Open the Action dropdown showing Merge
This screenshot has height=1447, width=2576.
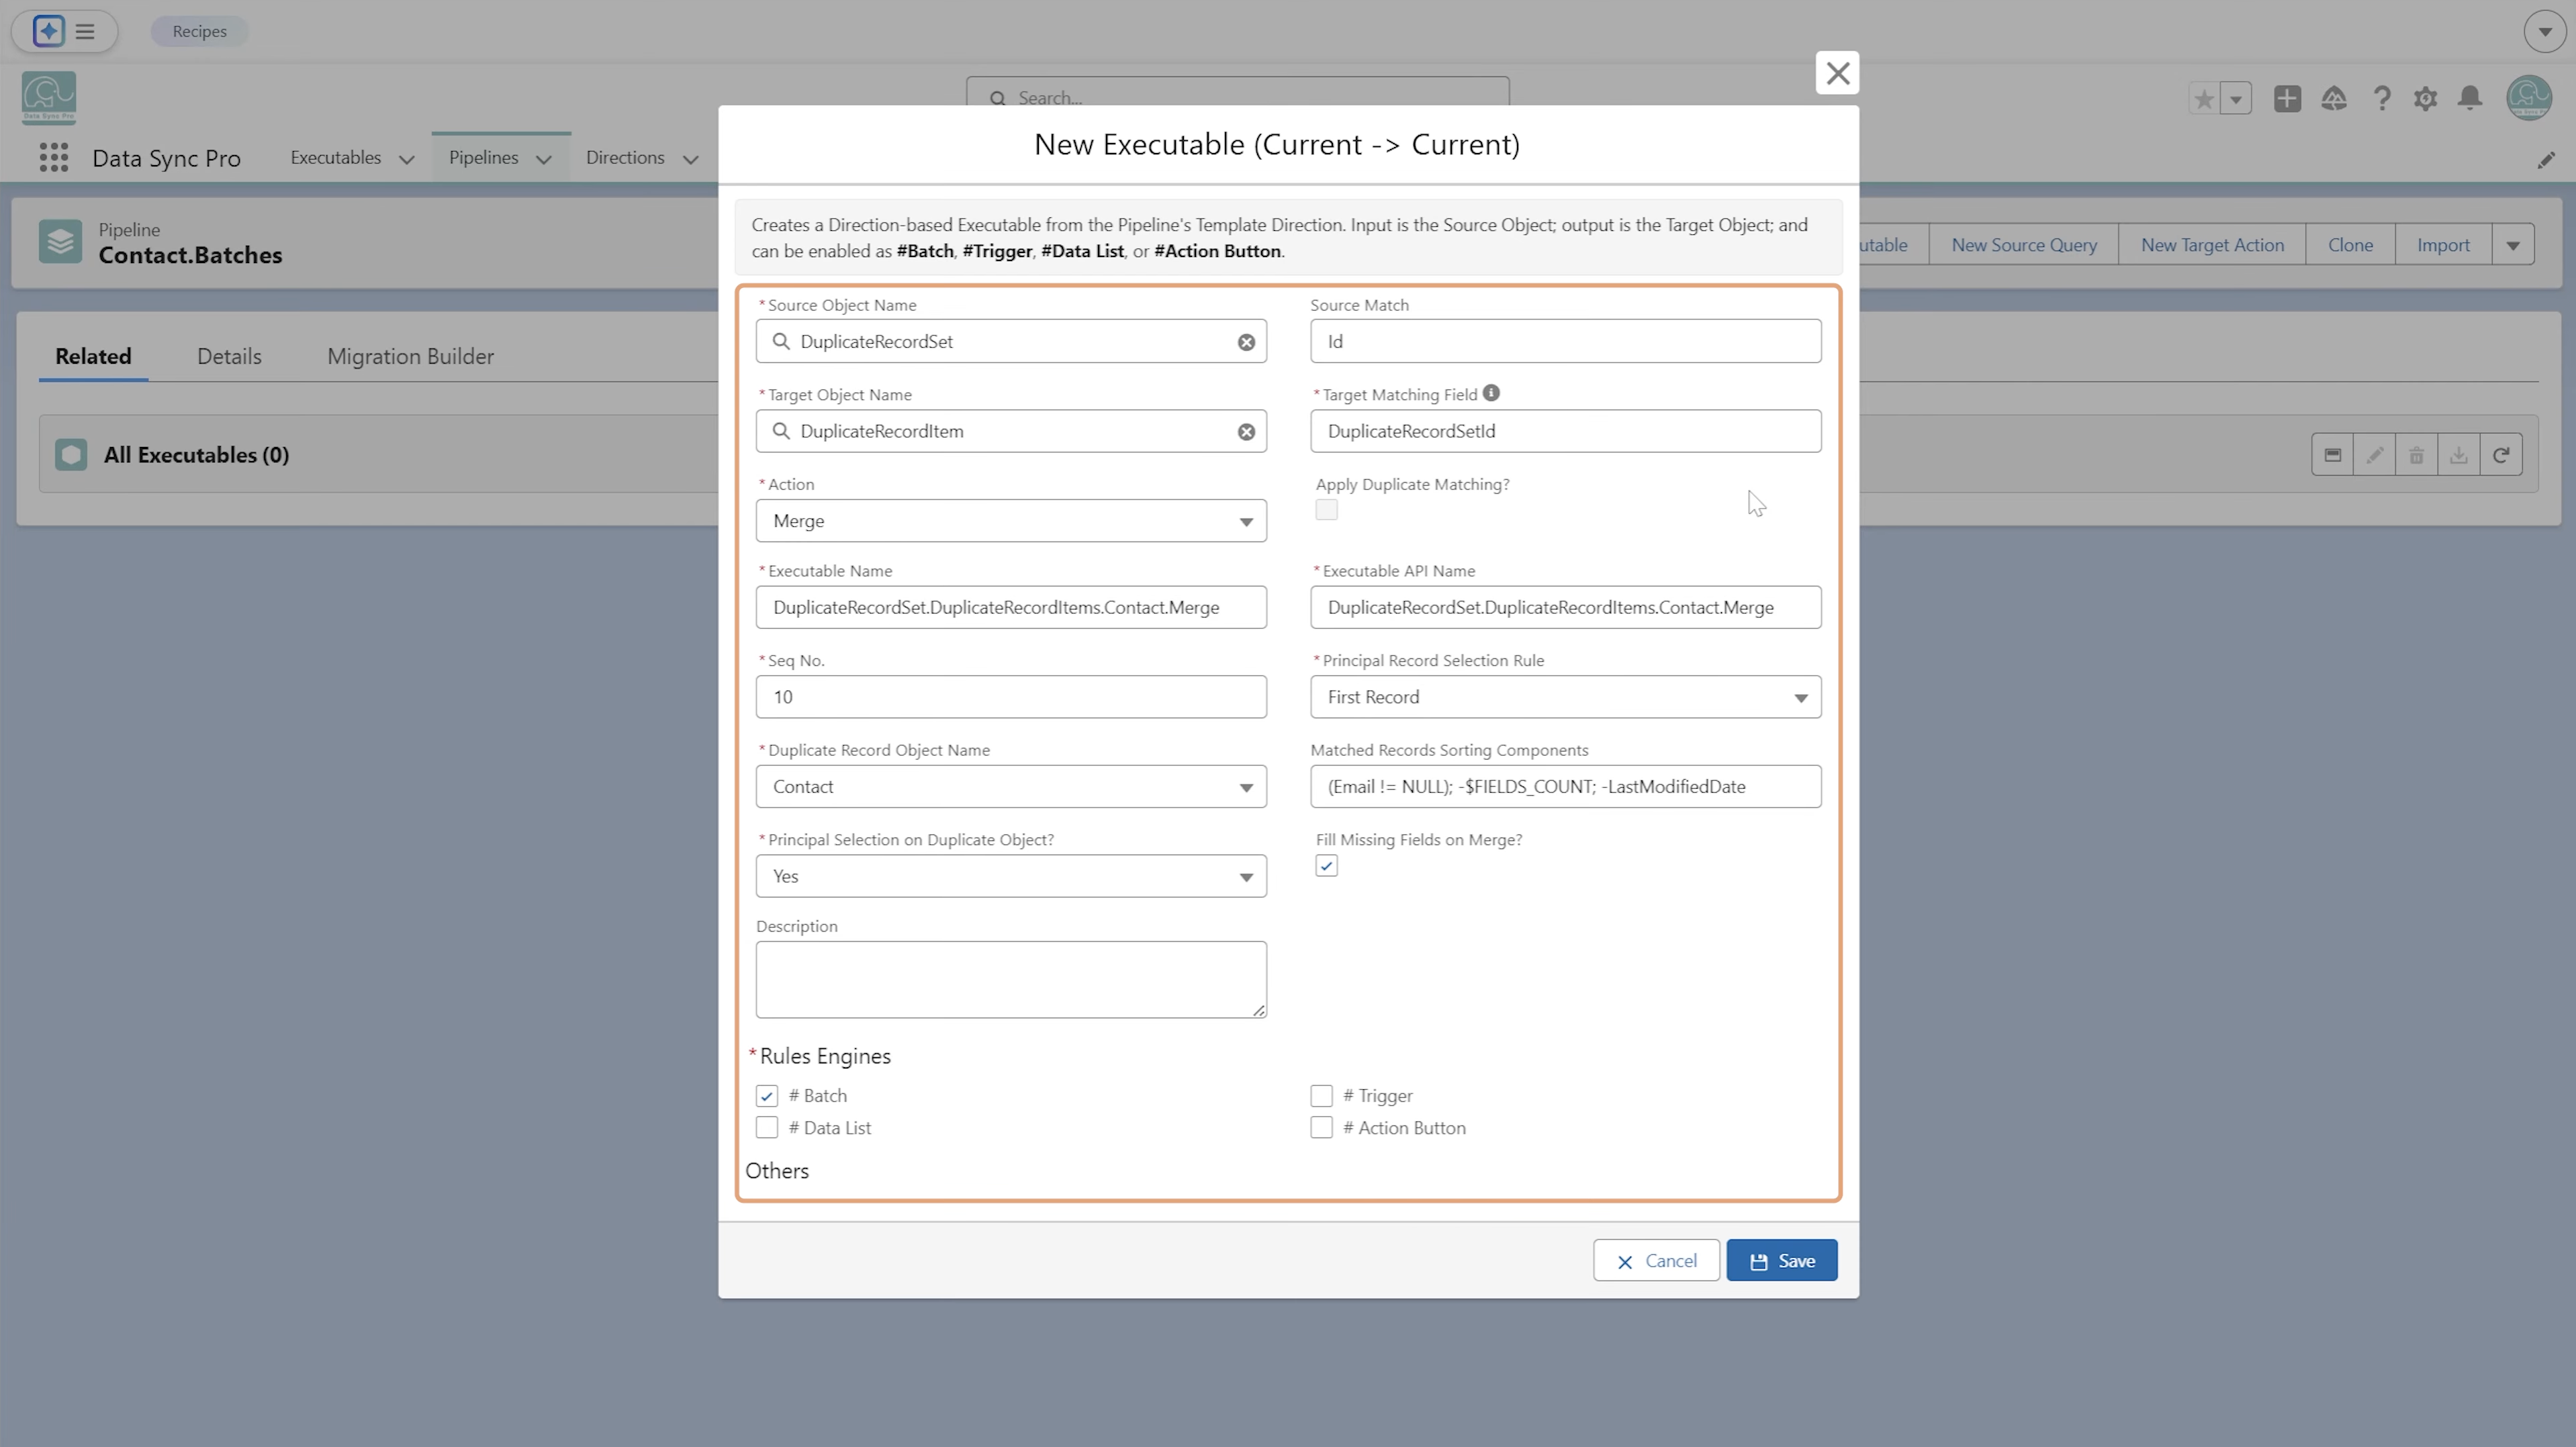(x=1011, y=521)
